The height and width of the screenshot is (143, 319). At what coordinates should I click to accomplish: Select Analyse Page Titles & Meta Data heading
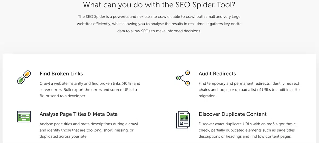pyautogui.click(x=79, y=114)
